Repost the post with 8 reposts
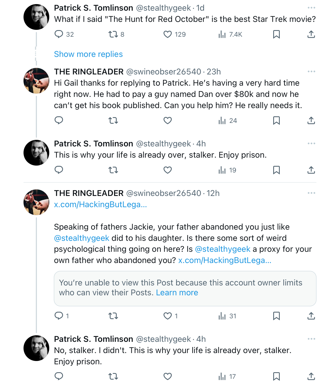Image resolution: width=329 pixels, height=387 pixels. [116, 34]
